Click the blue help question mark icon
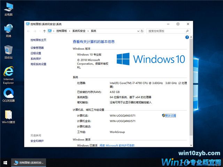Image resolution: width=223 pixels, height=167 pixels. [x=187, y=37]
